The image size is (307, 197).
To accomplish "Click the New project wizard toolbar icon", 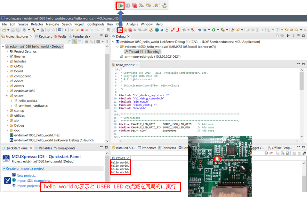I will click(4, 30).
